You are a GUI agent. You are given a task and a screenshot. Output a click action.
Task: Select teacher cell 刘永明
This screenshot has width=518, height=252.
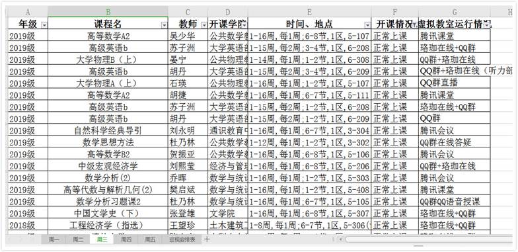click(188, 131)
